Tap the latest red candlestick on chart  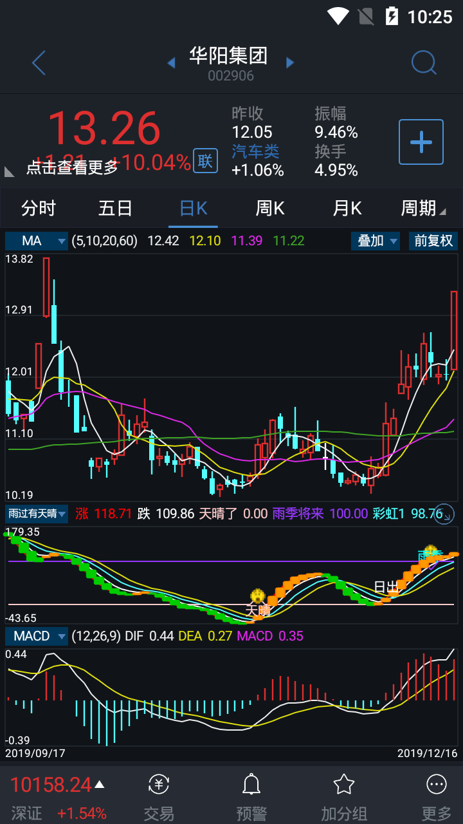tap(454, 330)
